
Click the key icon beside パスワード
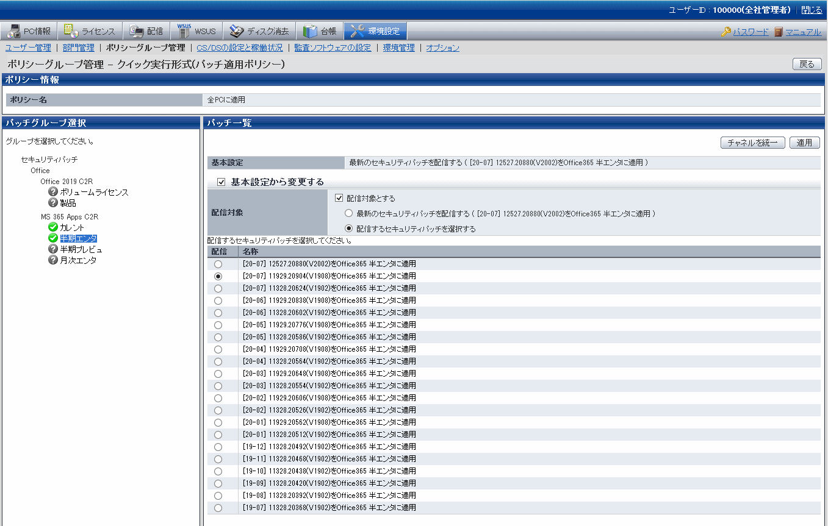tap(725, 32)
